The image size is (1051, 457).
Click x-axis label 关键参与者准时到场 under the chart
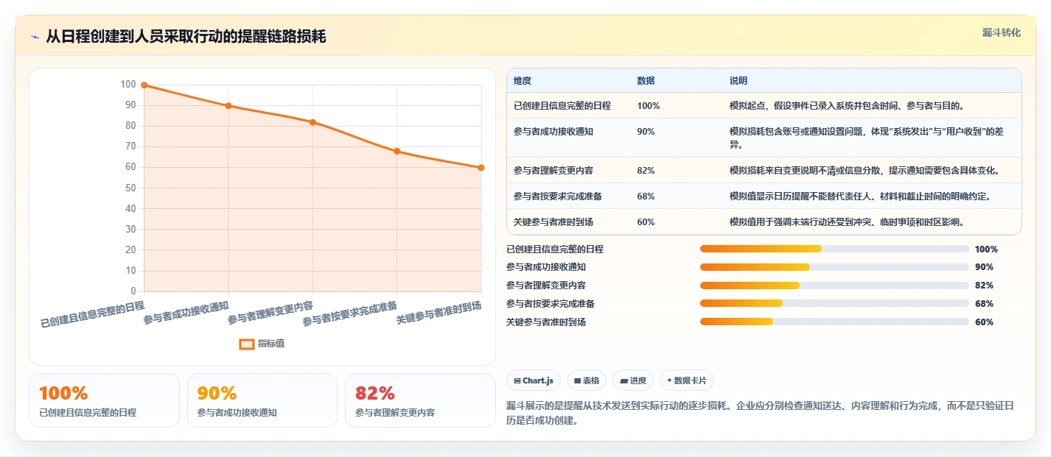tap(439, 313)
